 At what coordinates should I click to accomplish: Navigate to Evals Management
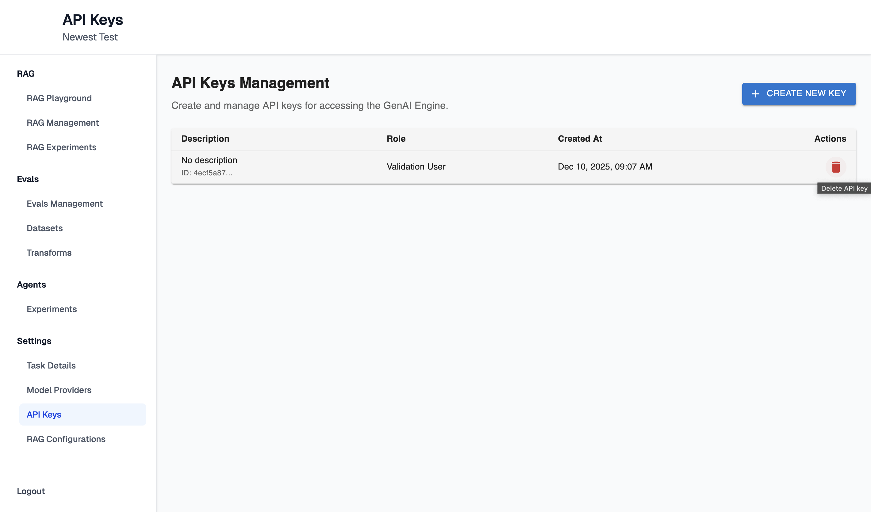[65, 204]
